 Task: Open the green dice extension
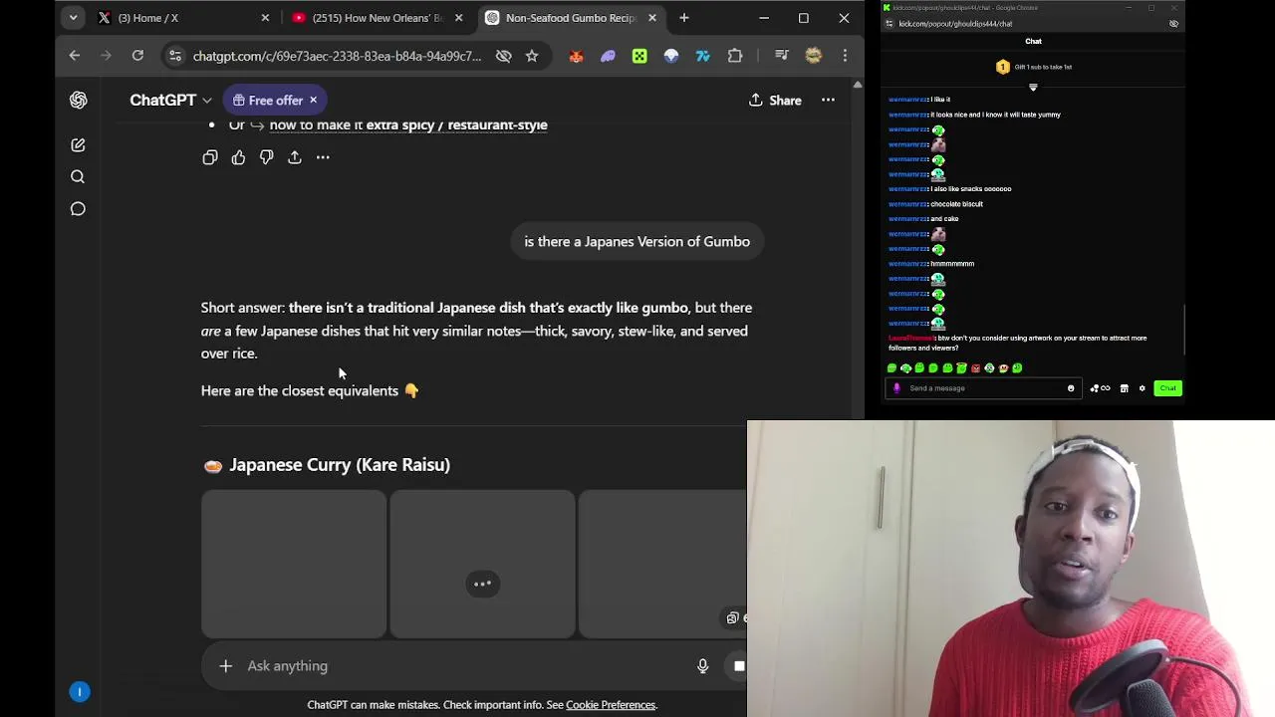639,57
